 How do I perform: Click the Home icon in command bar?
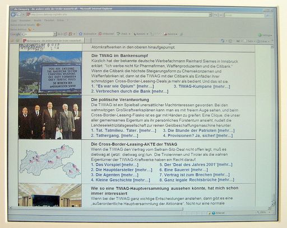[223, 41]
